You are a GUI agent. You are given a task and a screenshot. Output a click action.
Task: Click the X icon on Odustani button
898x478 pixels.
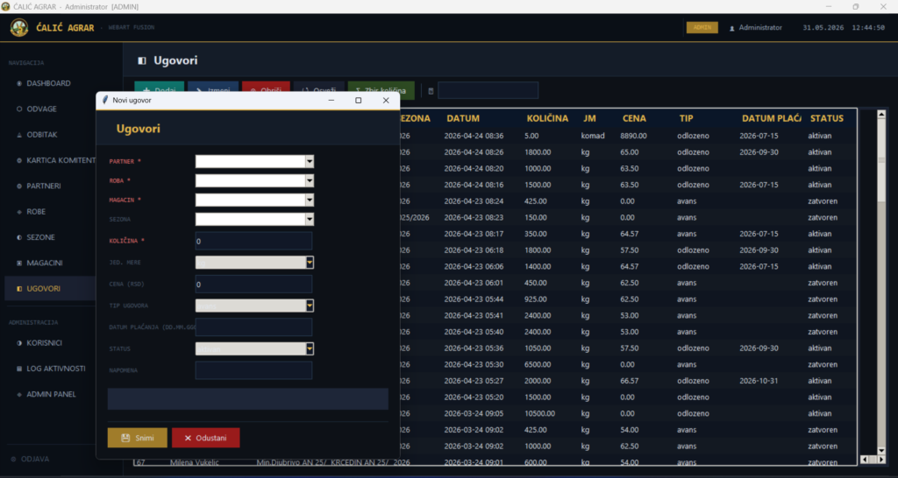click(188, 438)
